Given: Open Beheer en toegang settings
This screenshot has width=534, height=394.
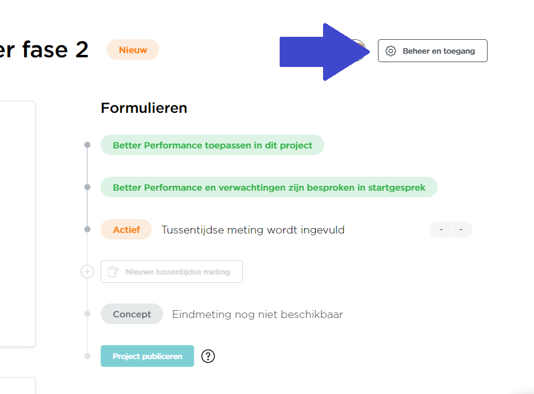Looking at the screenshot, I should 433,51.
